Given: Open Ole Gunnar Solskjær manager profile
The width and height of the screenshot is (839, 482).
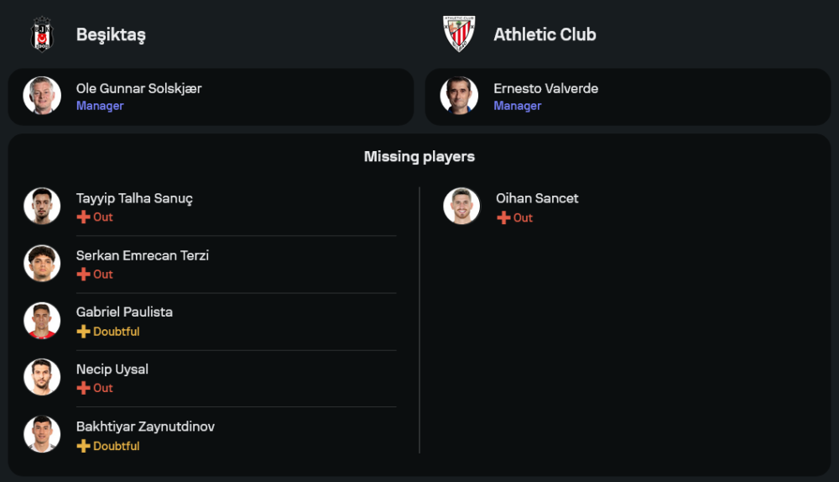Looking at the screenshot, I should (x=138, y=88).
